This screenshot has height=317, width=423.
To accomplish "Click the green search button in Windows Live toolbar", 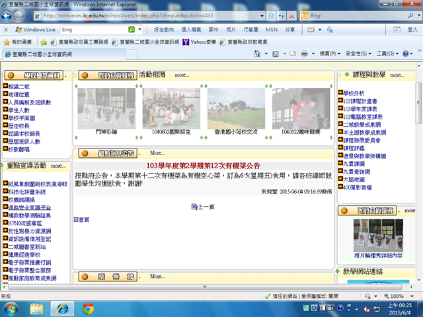I will 132,29.
